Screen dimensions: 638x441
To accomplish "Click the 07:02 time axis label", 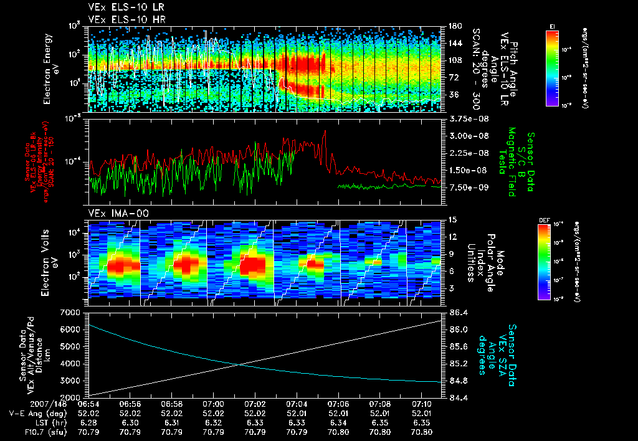I will (255, 404).
